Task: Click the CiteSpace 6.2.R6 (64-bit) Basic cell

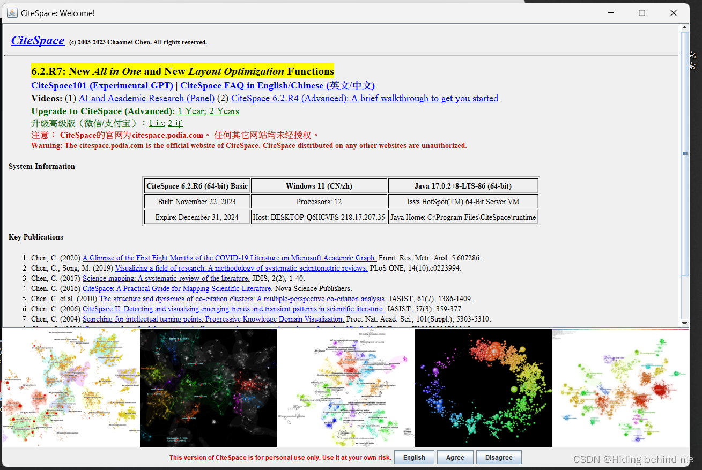Action: [197, 186]
